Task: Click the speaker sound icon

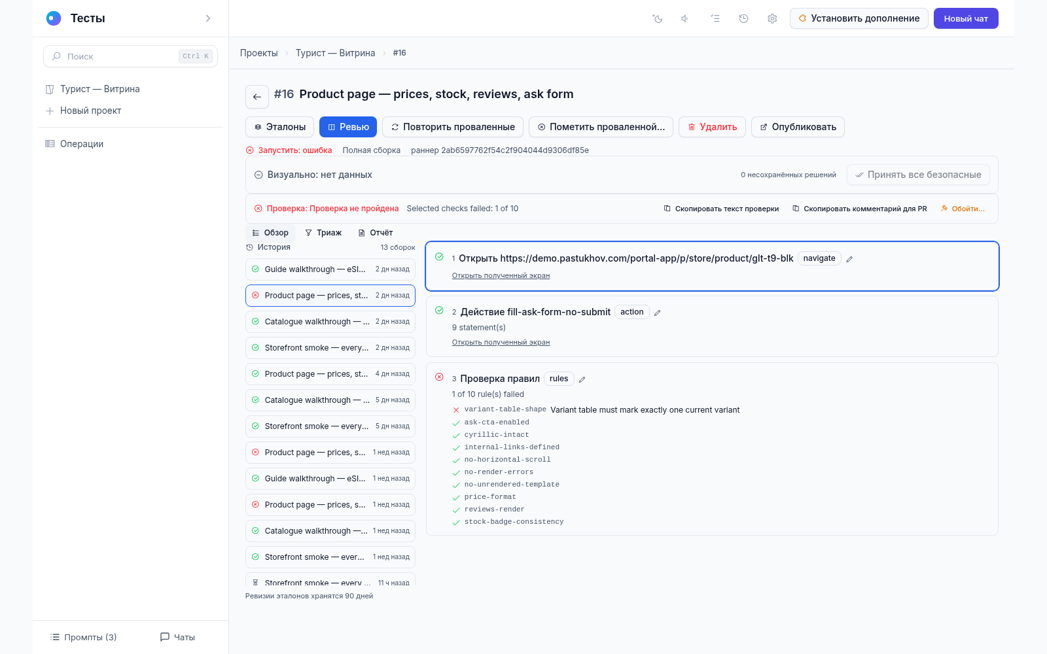Action: [685, 18]
